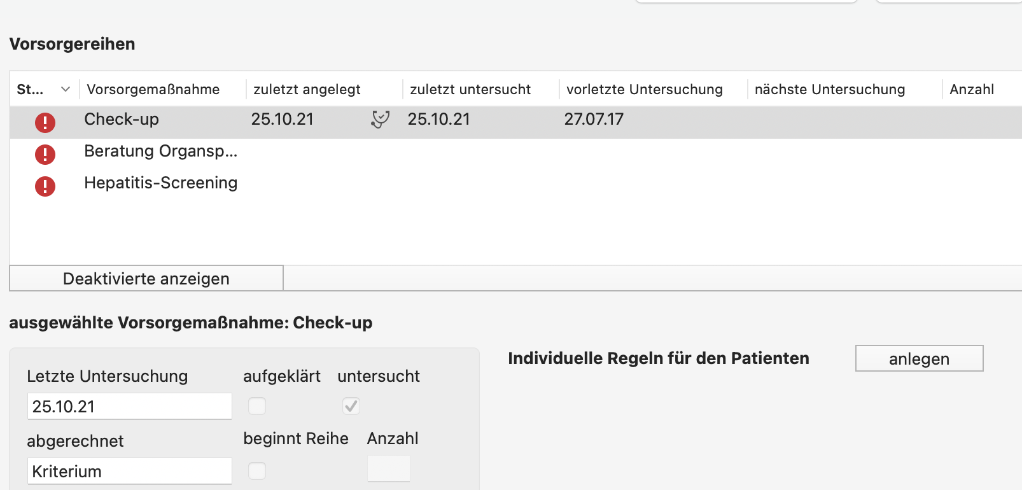The image size is (1022, 490).
Task: Click the Deaktivierte anzeigen button
Action: click(146, 279)
